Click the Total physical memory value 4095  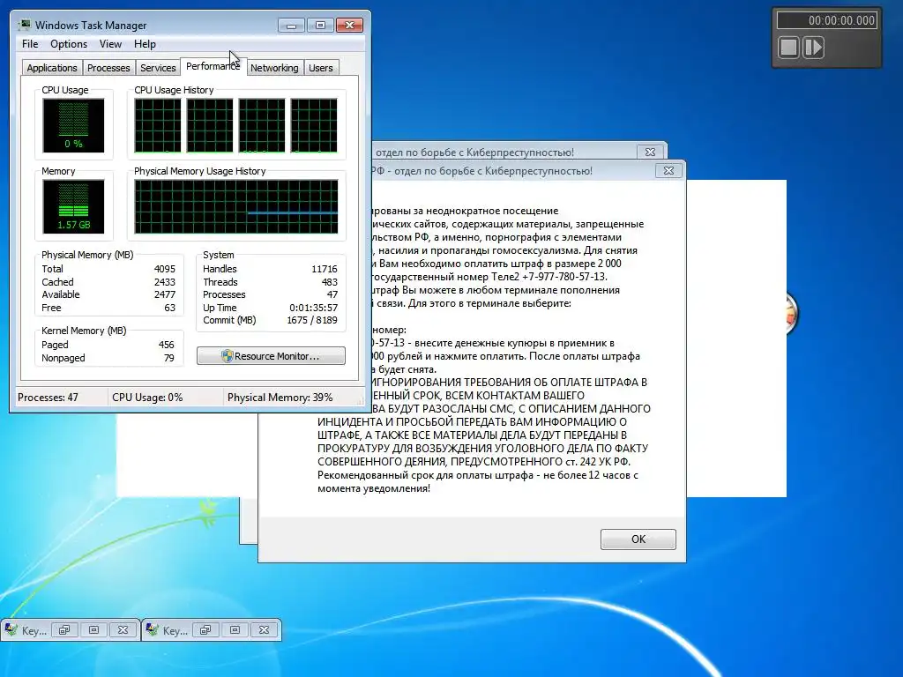pos(164,269)
